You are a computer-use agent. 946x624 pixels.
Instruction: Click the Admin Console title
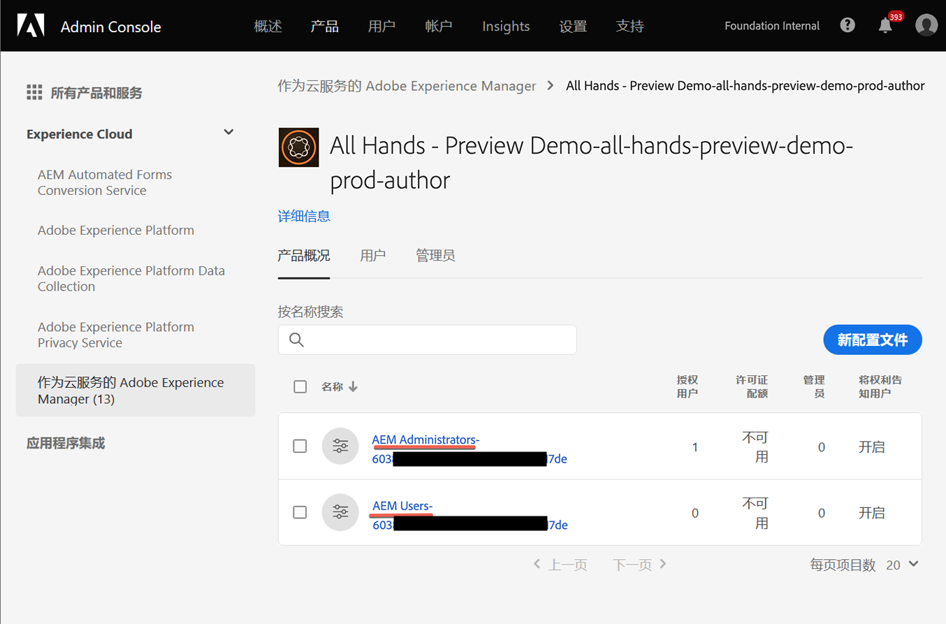(x=111, y=27)
